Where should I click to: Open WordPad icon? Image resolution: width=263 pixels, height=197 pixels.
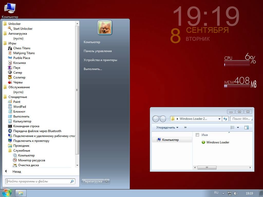[x=10, y=107]
